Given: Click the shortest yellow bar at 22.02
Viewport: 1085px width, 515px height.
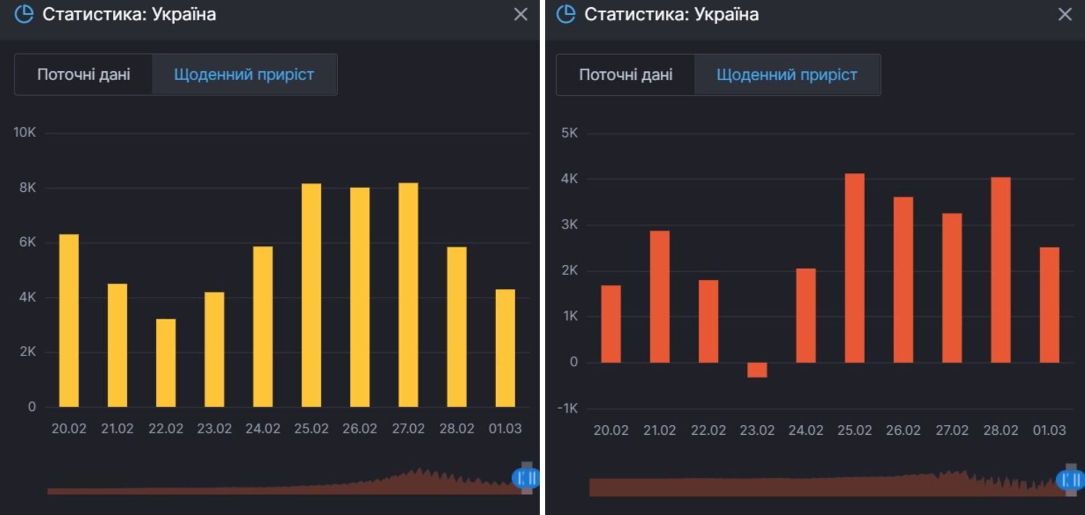Looking at the screenshot, I should [166, 362].
